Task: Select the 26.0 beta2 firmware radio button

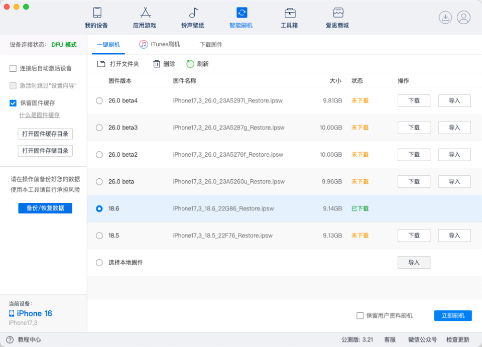Action: click(x=99, y=155)
